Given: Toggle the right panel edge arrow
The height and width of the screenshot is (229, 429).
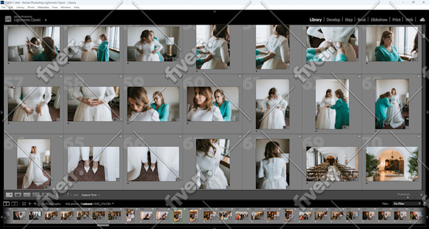Looking at the screenshot, I should pos(427,112).
